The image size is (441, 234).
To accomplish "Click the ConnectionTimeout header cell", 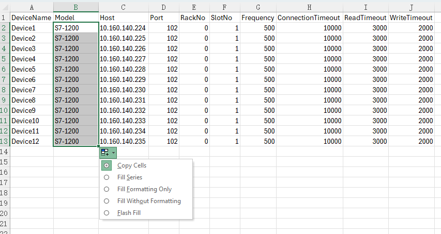I will point(309,18).
